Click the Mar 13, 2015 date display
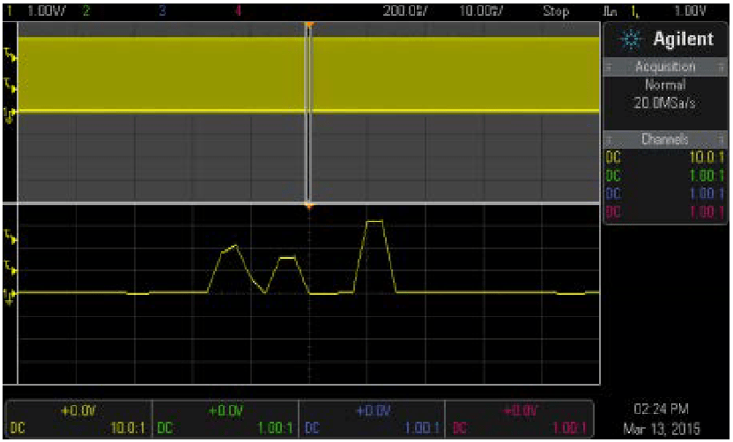The image size is (733, 442). [x=661, y=428]
